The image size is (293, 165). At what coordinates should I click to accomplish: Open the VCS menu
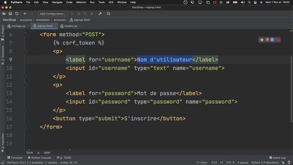coord(111,2)
